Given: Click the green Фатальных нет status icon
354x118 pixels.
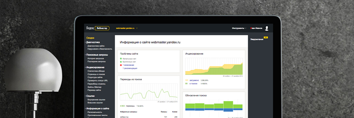Looking at the screenshot, I should [121, 59].
